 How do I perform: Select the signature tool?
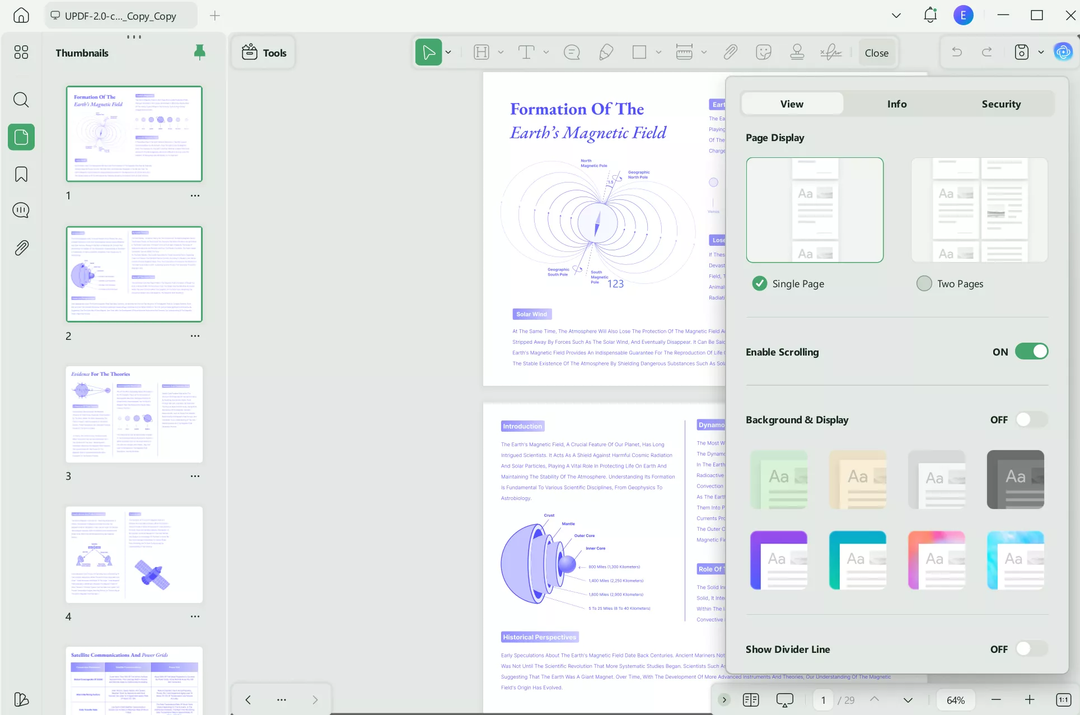pyautogui.click(x=830, y=52)
